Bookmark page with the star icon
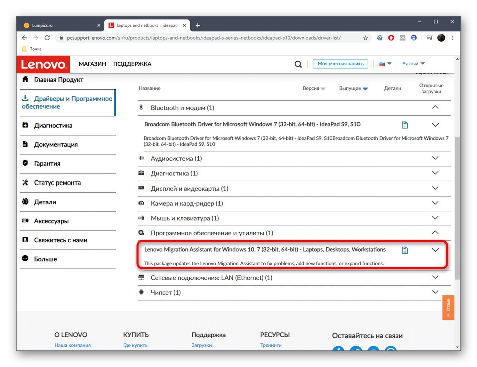Image resolution: width=477 pixels, height=367 pixels. [x=366, y=38]
